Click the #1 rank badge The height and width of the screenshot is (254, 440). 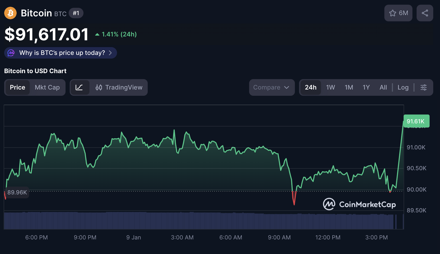pos(76,13)
